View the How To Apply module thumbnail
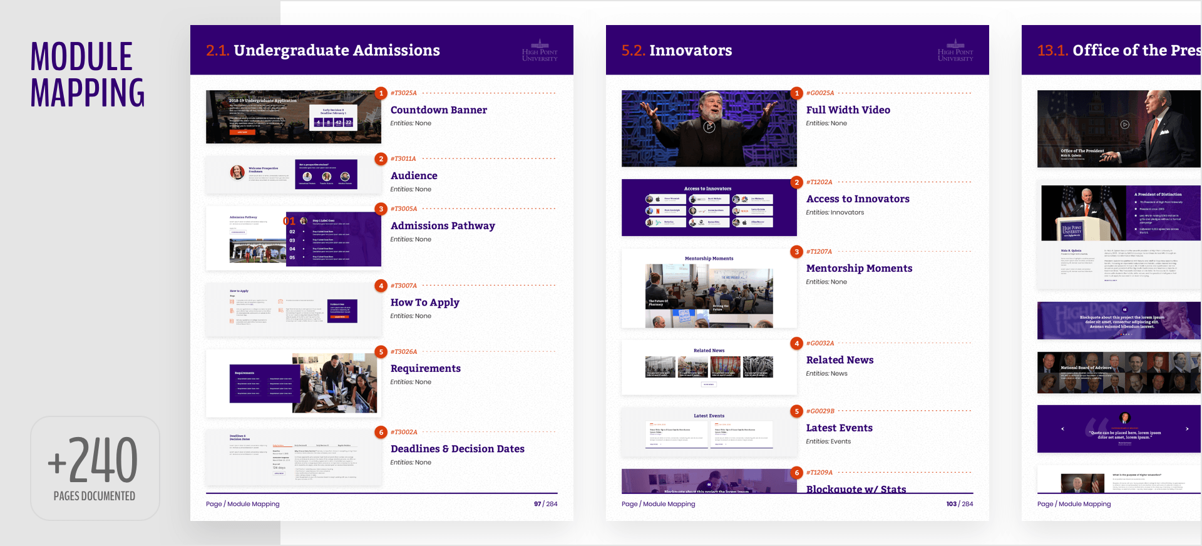Screen dimensions: 1202x546 click(x=294, y=309)
